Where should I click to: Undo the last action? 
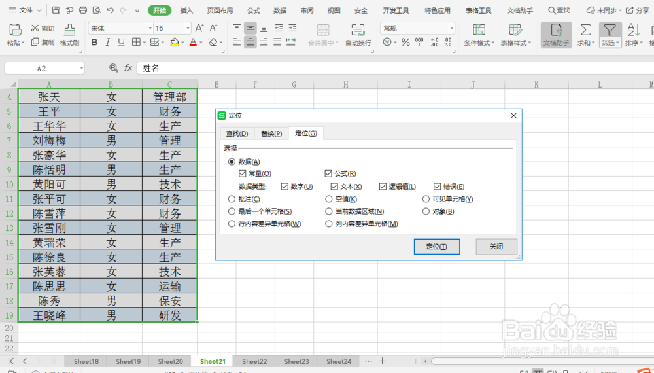[x=110, y=10]
